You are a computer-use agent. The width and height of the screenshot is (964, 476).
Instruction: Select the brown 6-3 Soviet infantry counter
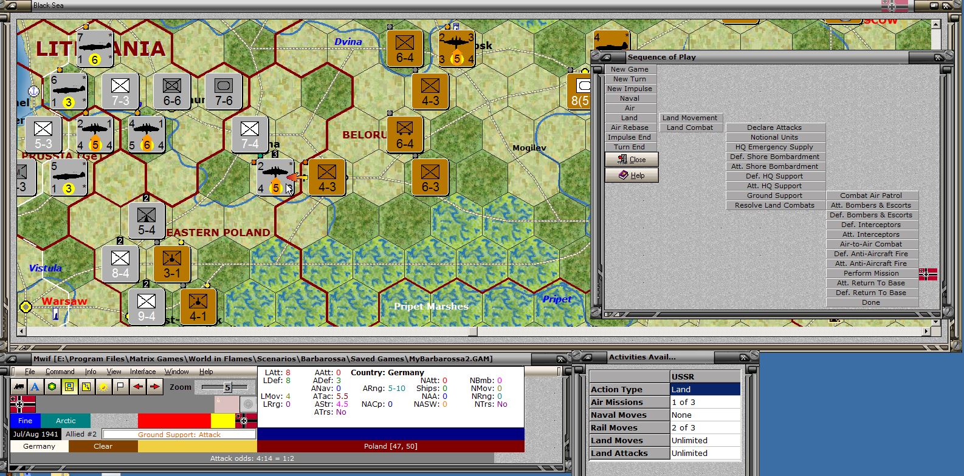point(430,178)
